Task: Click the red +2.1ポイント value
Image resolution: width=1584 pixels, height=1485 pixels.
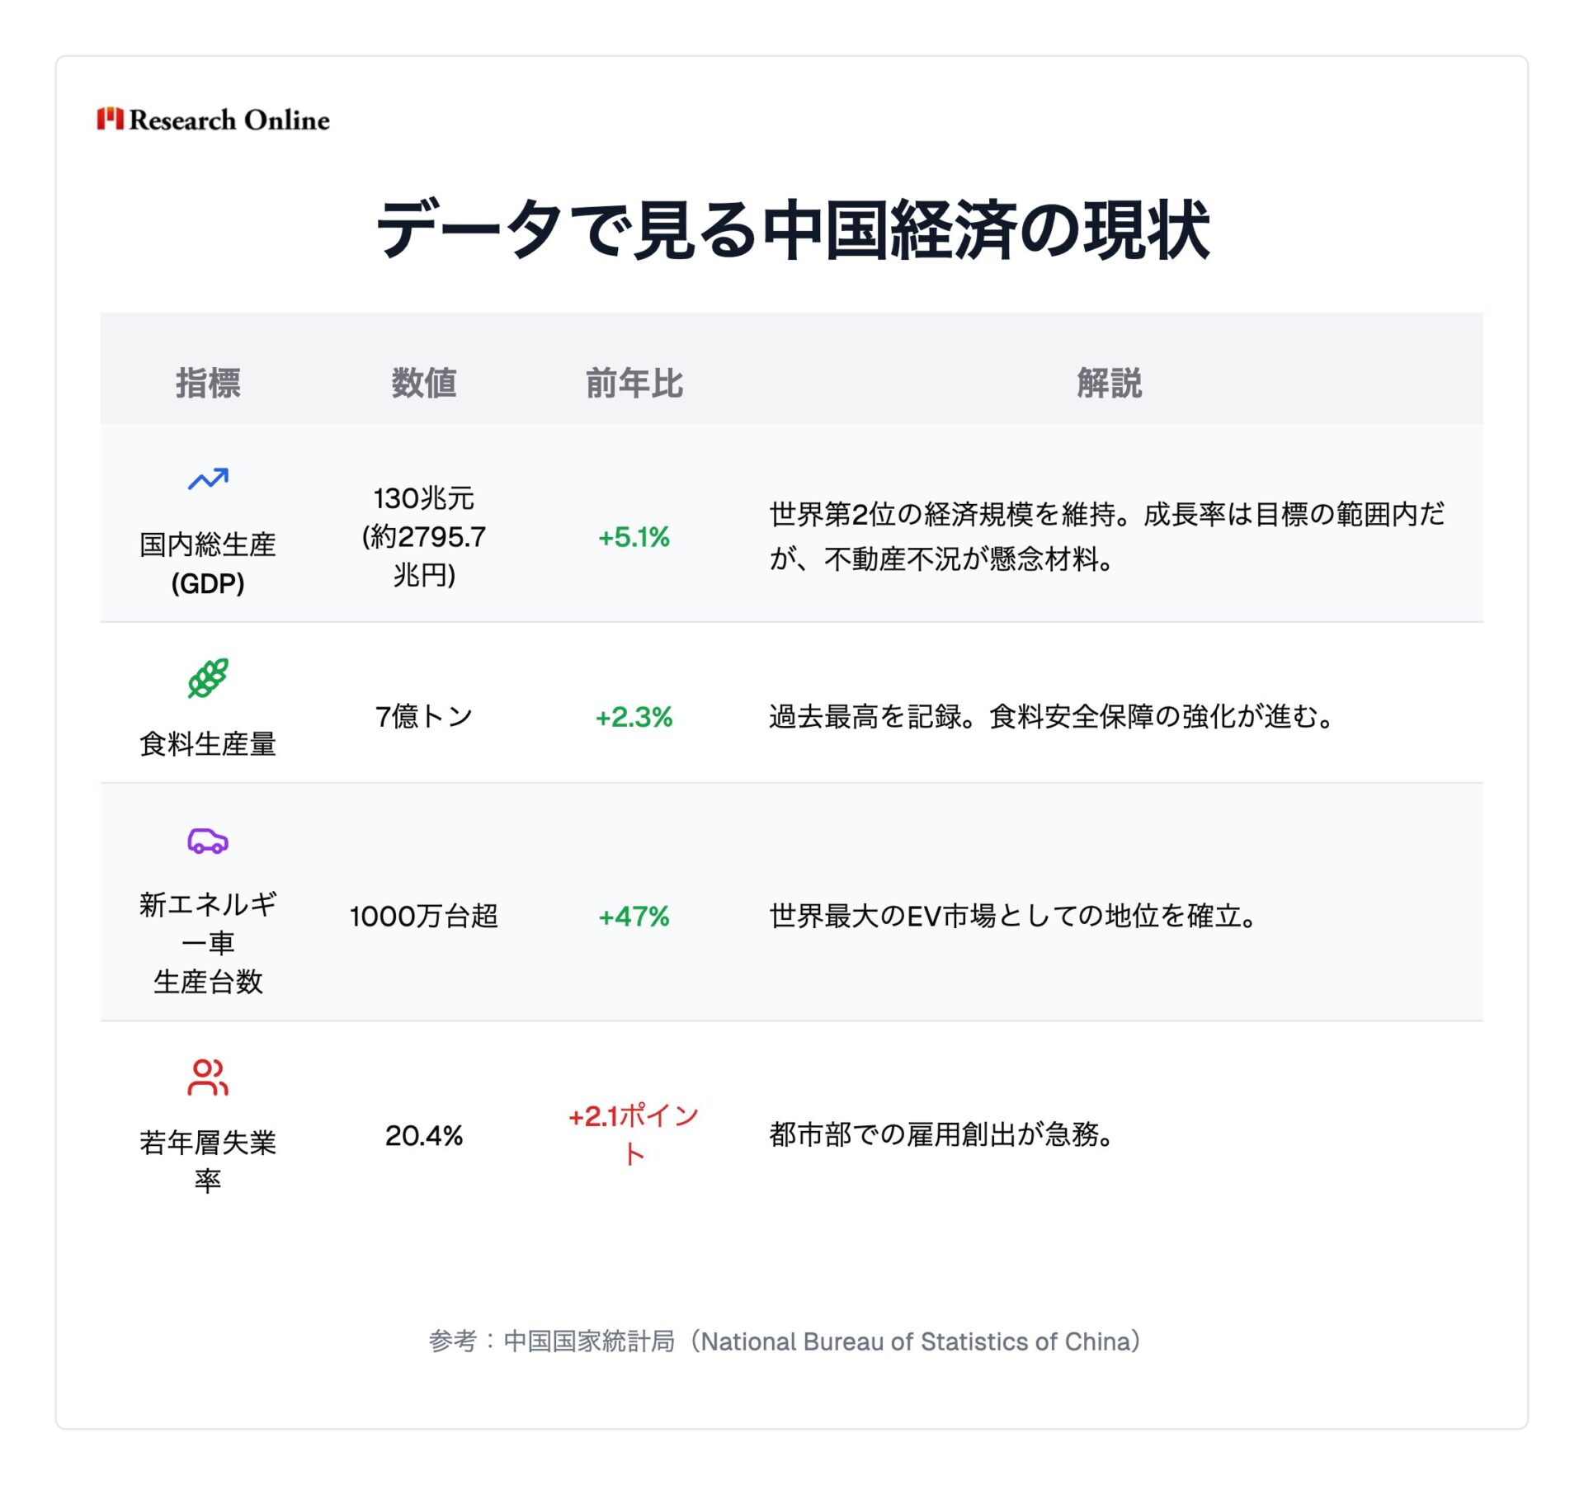Action: 634,1134
